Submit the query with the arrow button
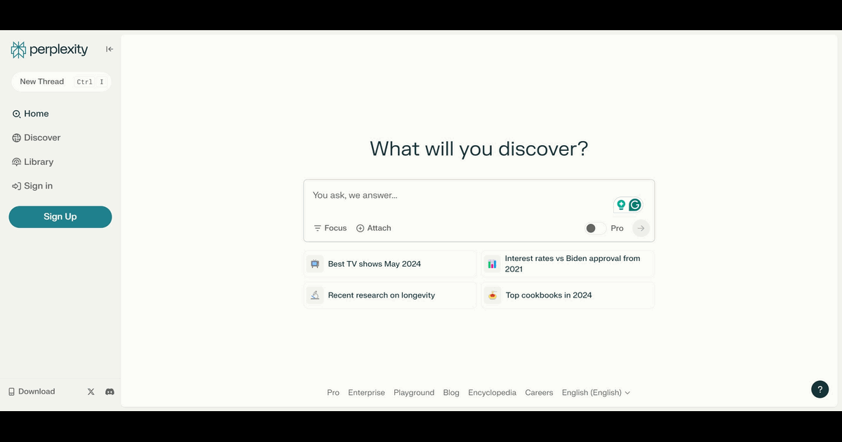The height and width of the screenshot is (442, 842). [641, 228]
